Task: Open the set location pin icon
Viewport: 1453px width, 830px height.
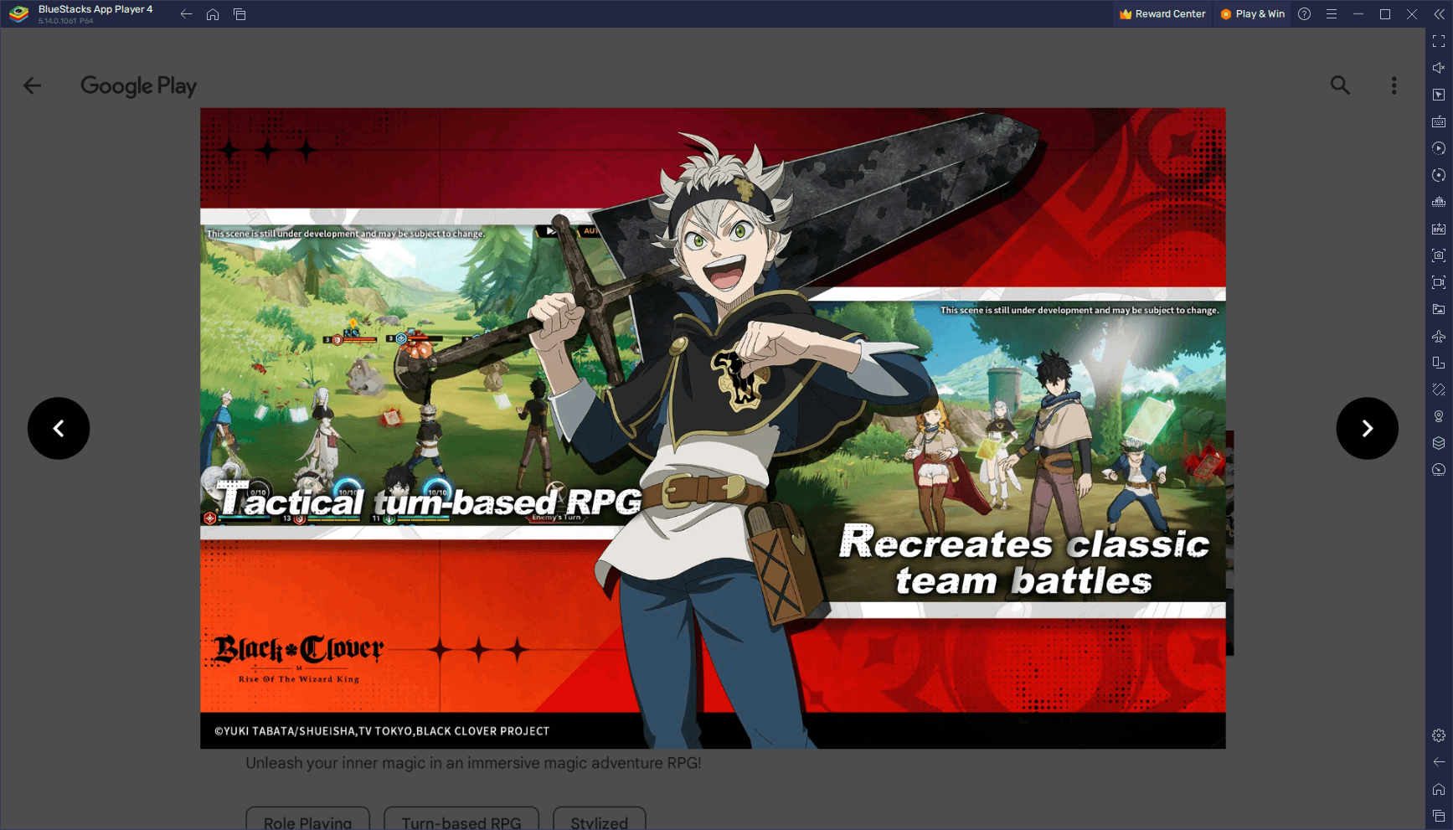Action: pyautogui.click(x=1439, y=416)
